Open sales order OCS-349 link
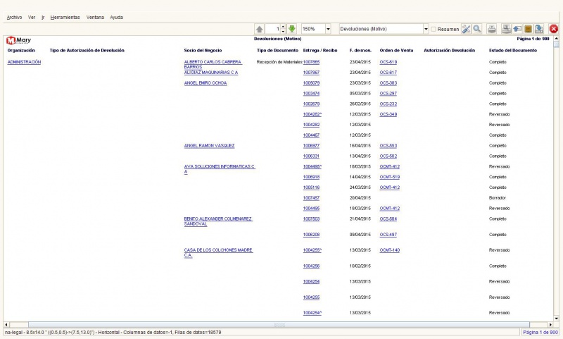The image size is (563, 339). coord(388,114)
